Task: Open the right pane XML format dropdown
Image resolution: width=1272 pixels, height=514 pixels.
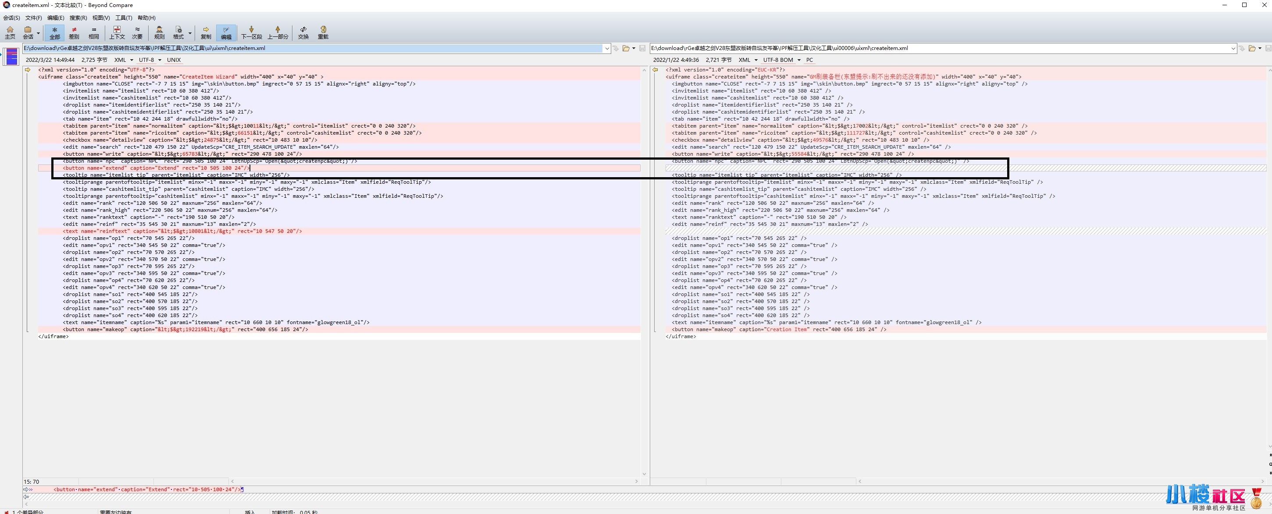Action: pos(748,60)
